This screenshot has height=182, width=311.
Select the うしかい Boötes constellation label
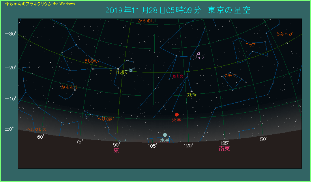92,61
